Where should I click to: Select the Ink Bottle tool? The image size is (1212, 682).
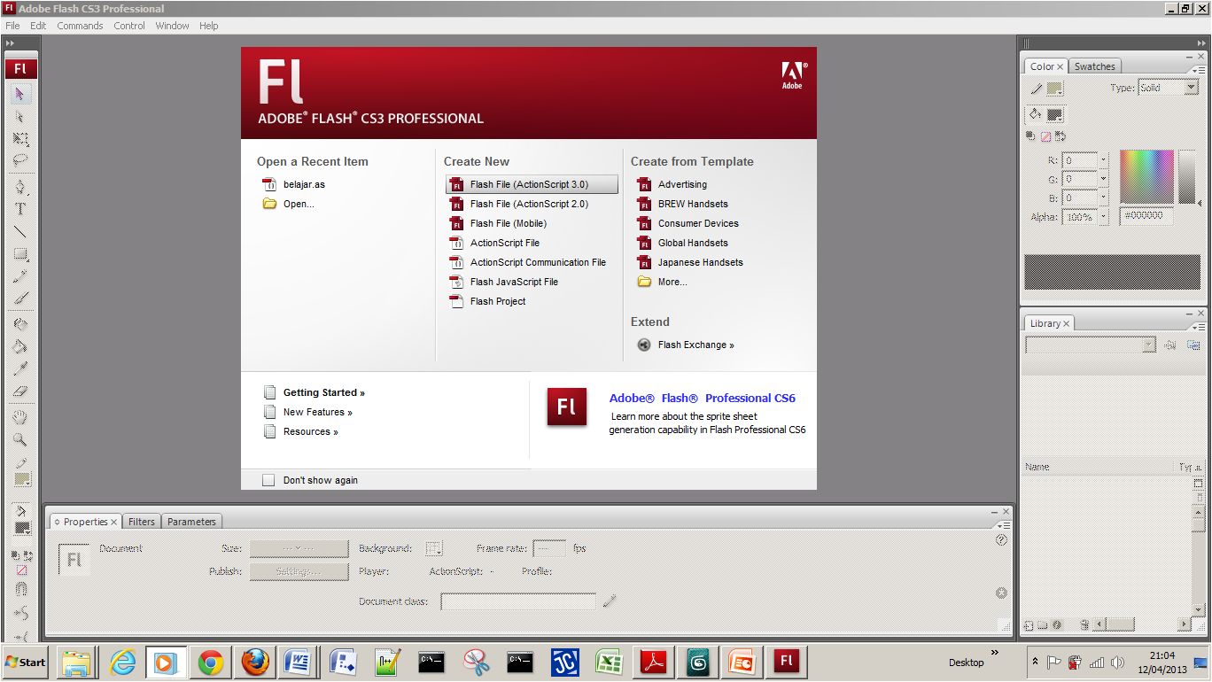pos(20,324)
